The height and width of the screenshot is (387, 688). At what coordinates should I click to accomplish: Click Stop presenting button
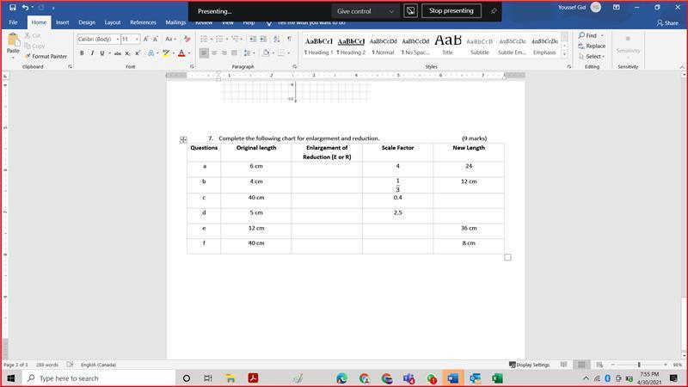[451, 11]
